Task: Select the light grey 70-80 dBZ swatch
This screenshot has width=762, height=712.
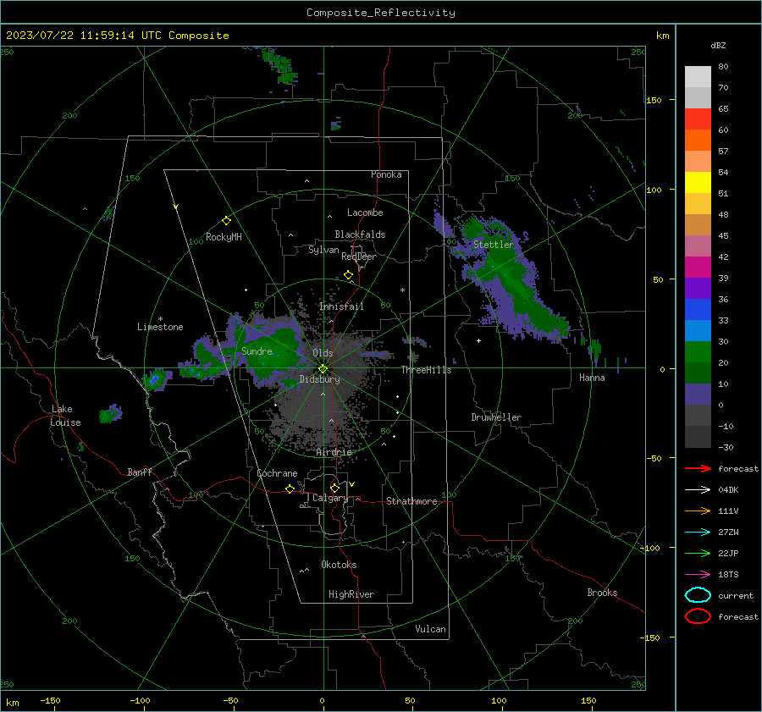Action: [x=698, y=76]
